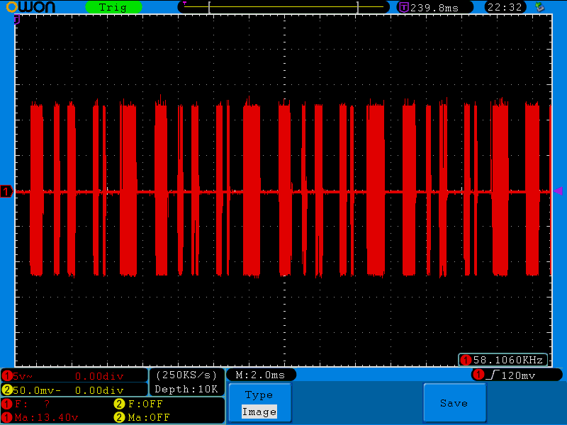Click the Depth:10K memory readout
The height and width of the screenshot is (425, 567).
click(186, 389)
